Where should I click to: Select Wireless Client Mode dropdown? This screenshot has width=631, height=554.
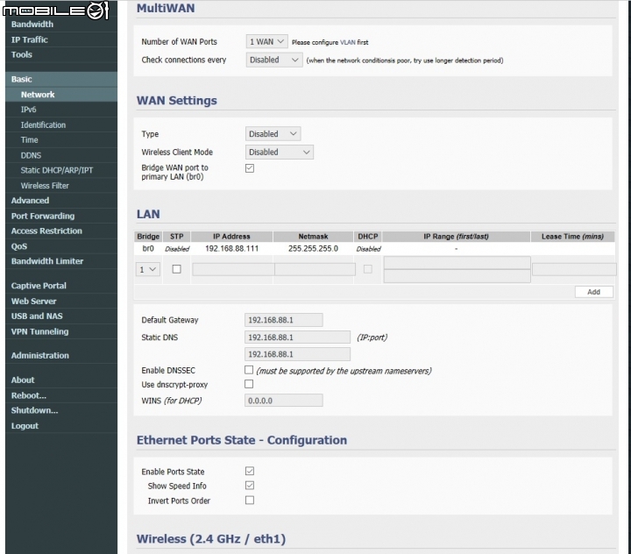pyautogui.click(x=280, y=152)
